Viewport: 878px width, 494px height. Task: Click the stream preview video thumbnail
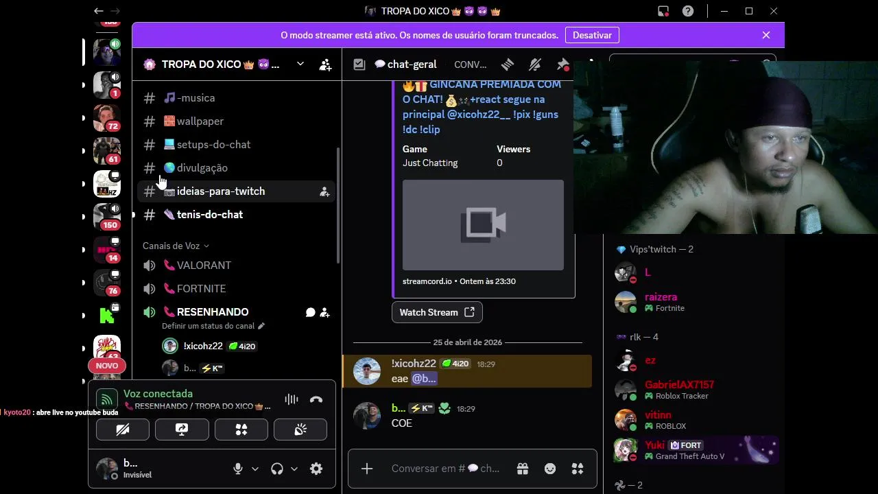point(483,225)
